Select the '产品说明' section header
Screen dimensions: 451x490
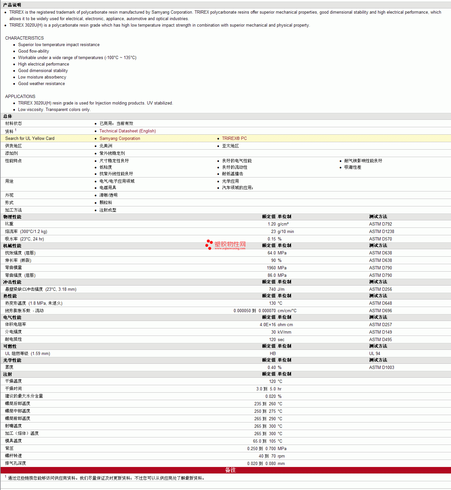click(12, 5)
